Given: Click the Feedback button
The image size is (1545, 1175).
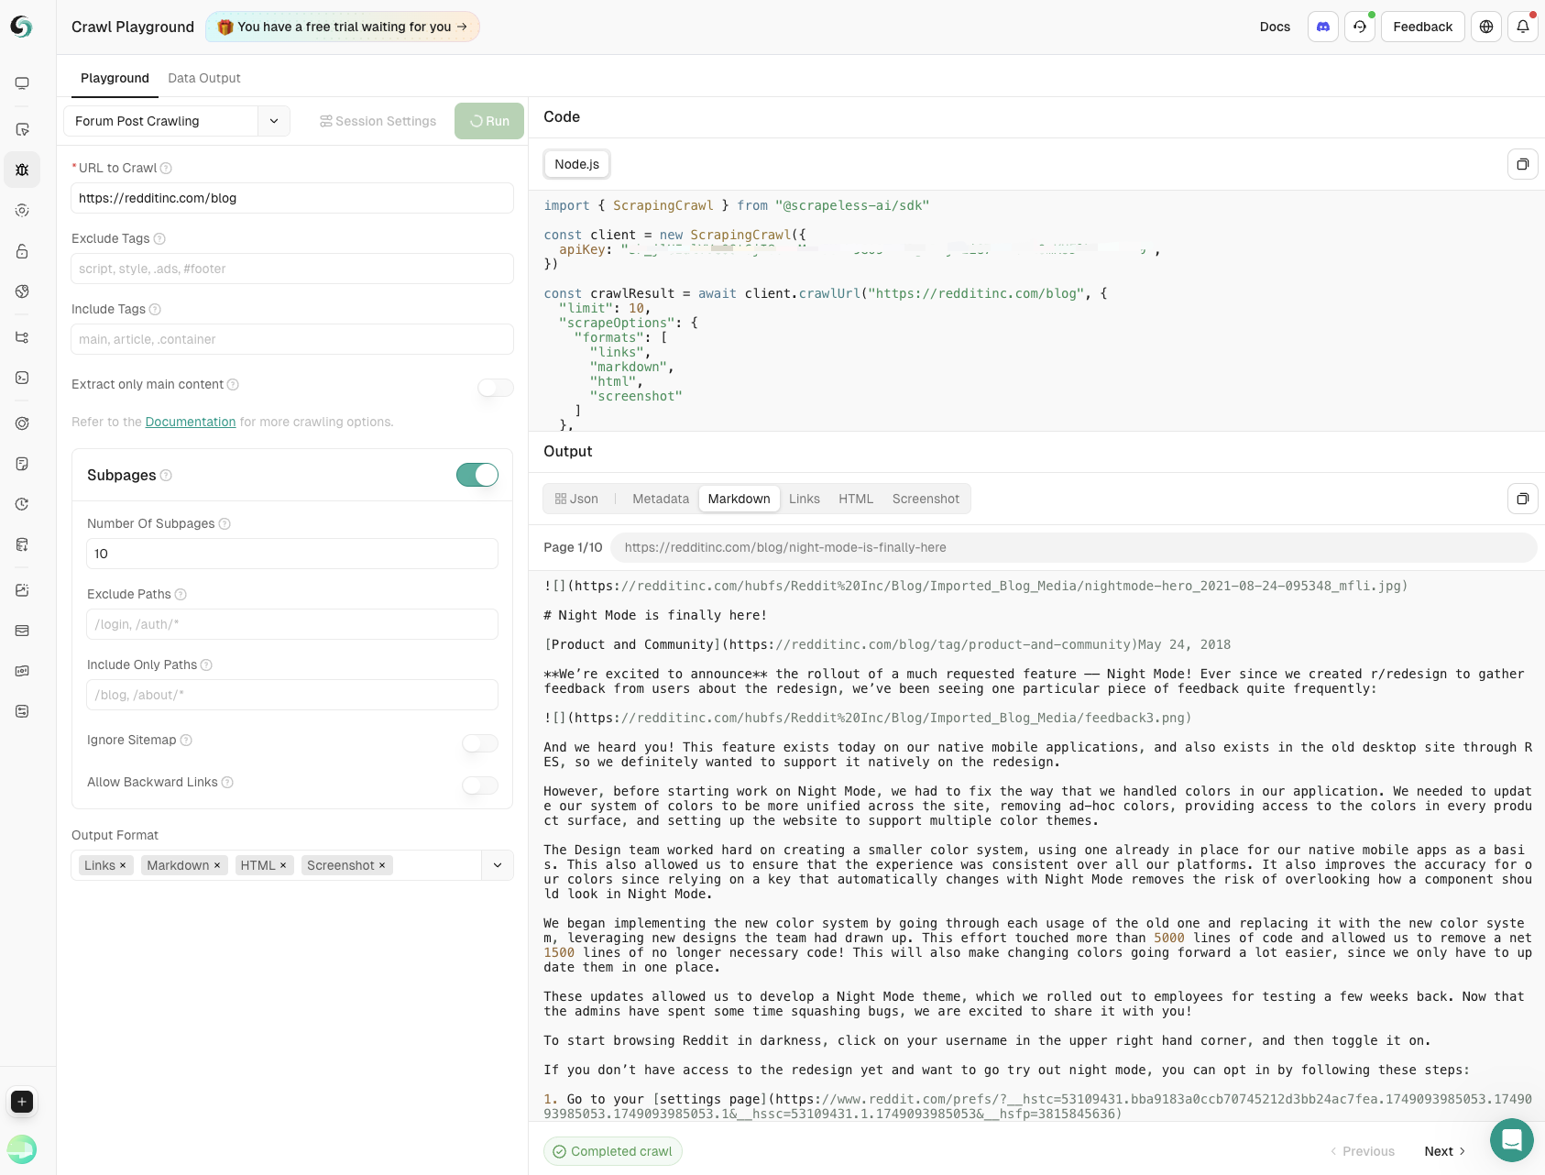Looking at the screenshot, I should click(x=1423, y=27).
